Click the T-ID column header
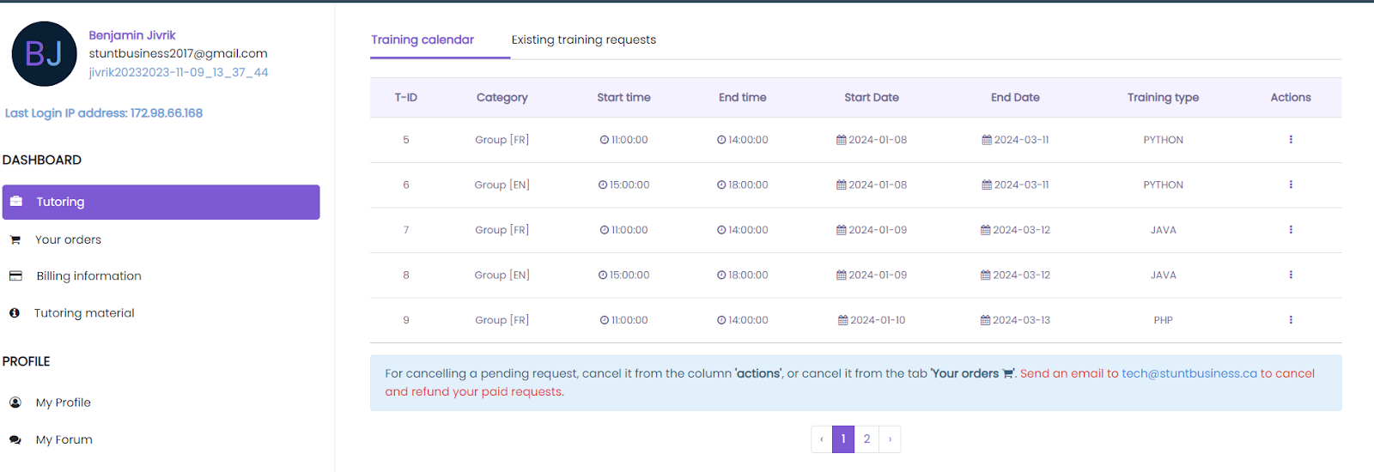The image size is (1374, 472). click(x=406, y=97)
